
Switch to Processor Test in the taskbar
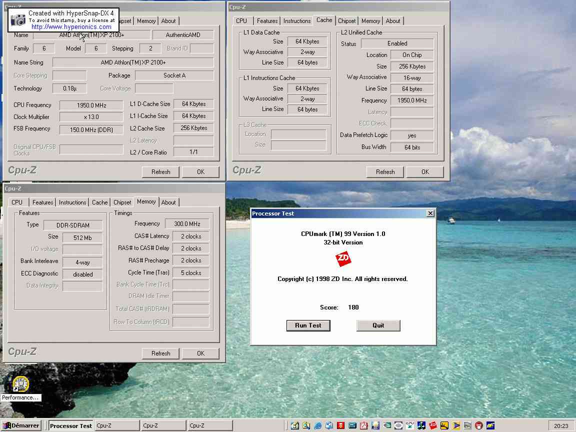coord(71,426)
